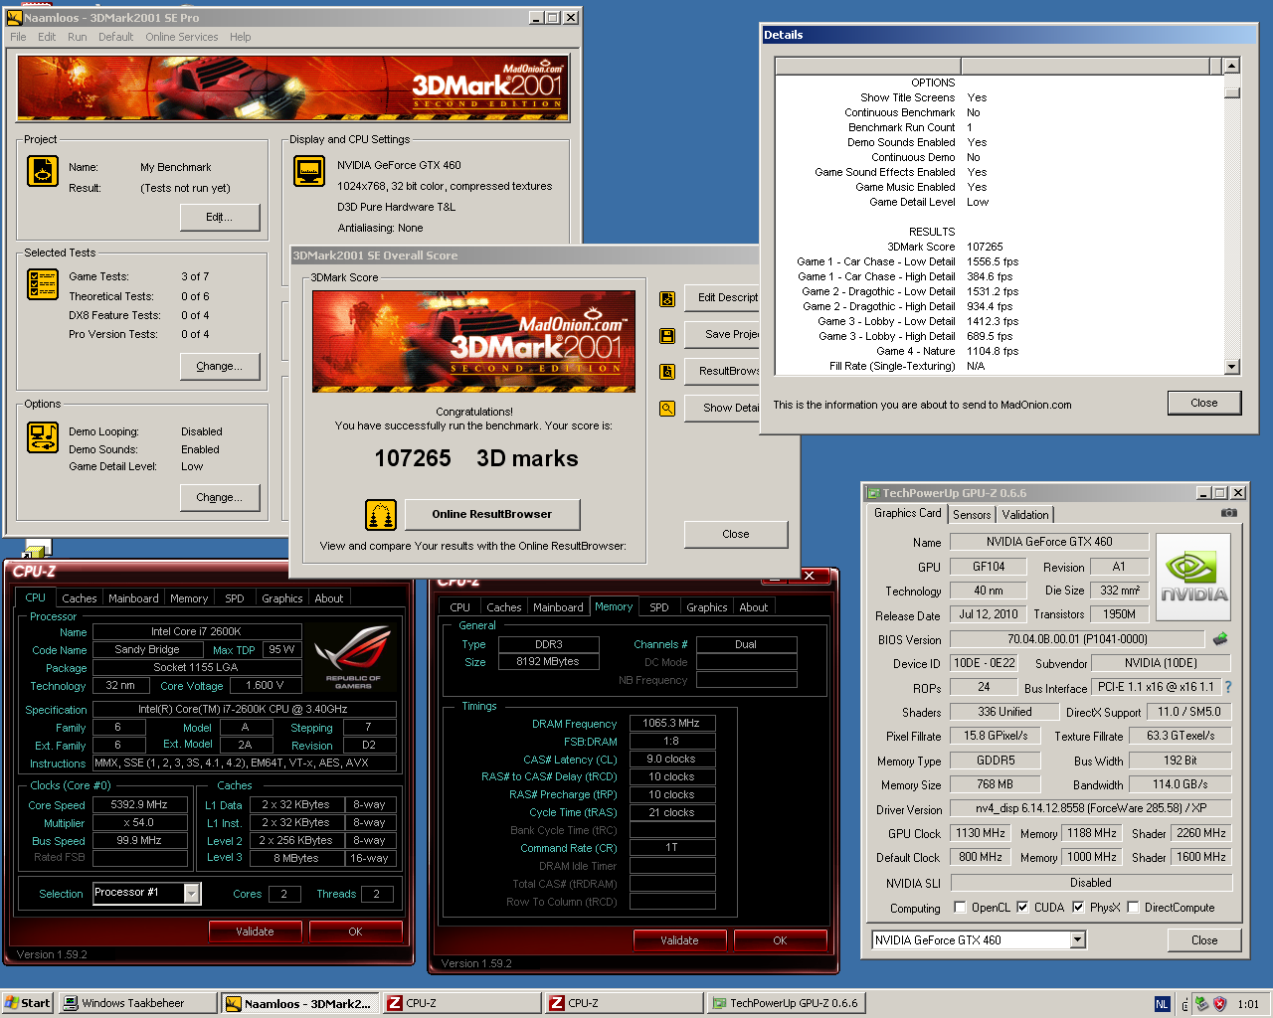Click the Republic of Gamers logo in CPU-Z
This screenshot has width=1273, height=1018.
[353, 657]
